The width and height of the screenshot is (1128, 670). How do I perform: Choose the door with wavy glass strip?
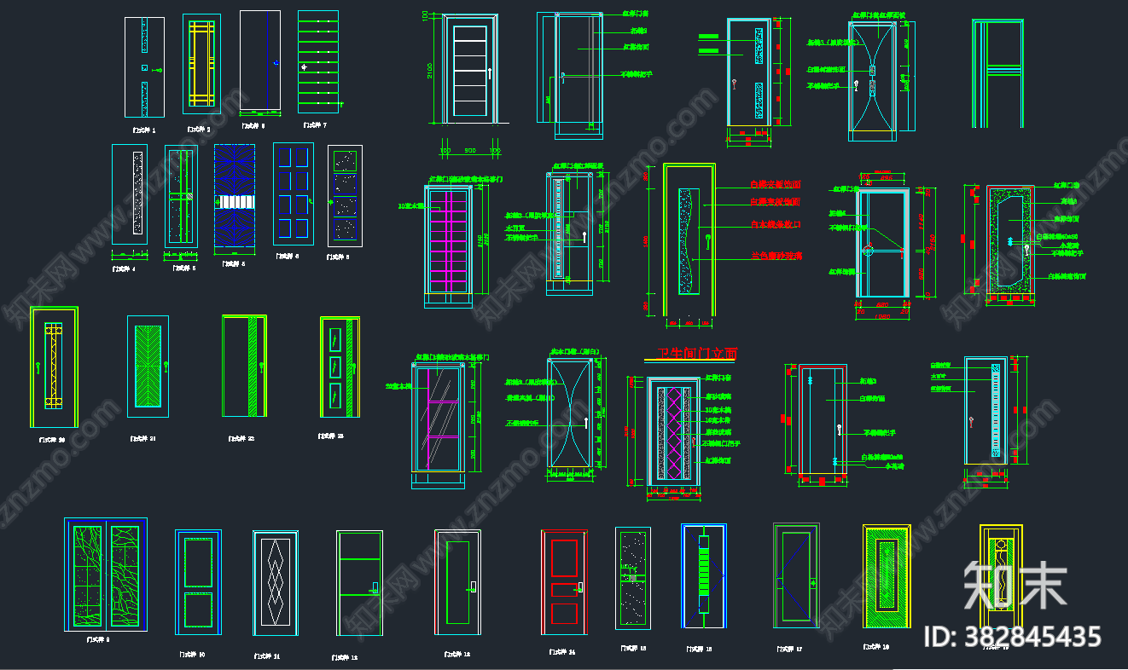[x=690, y=241]
